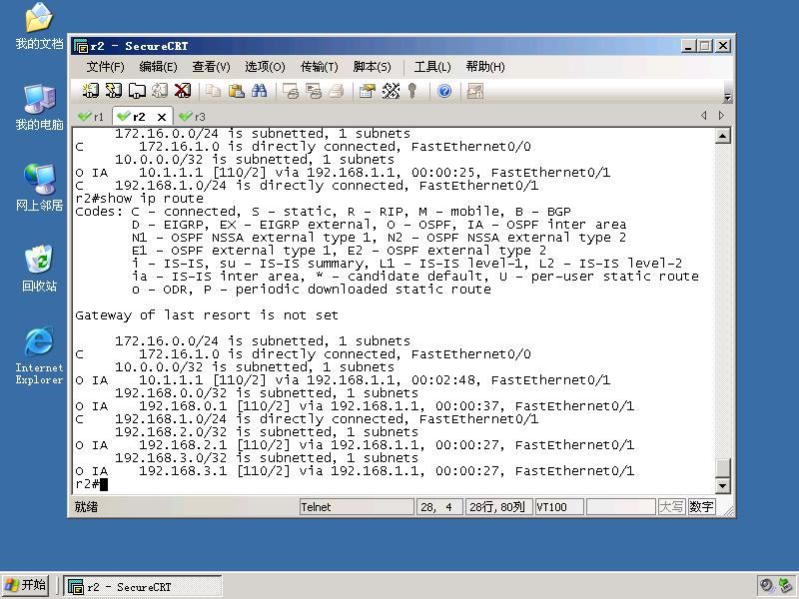
Task: Click the speaker system tray icon
Action: [766, 585]
